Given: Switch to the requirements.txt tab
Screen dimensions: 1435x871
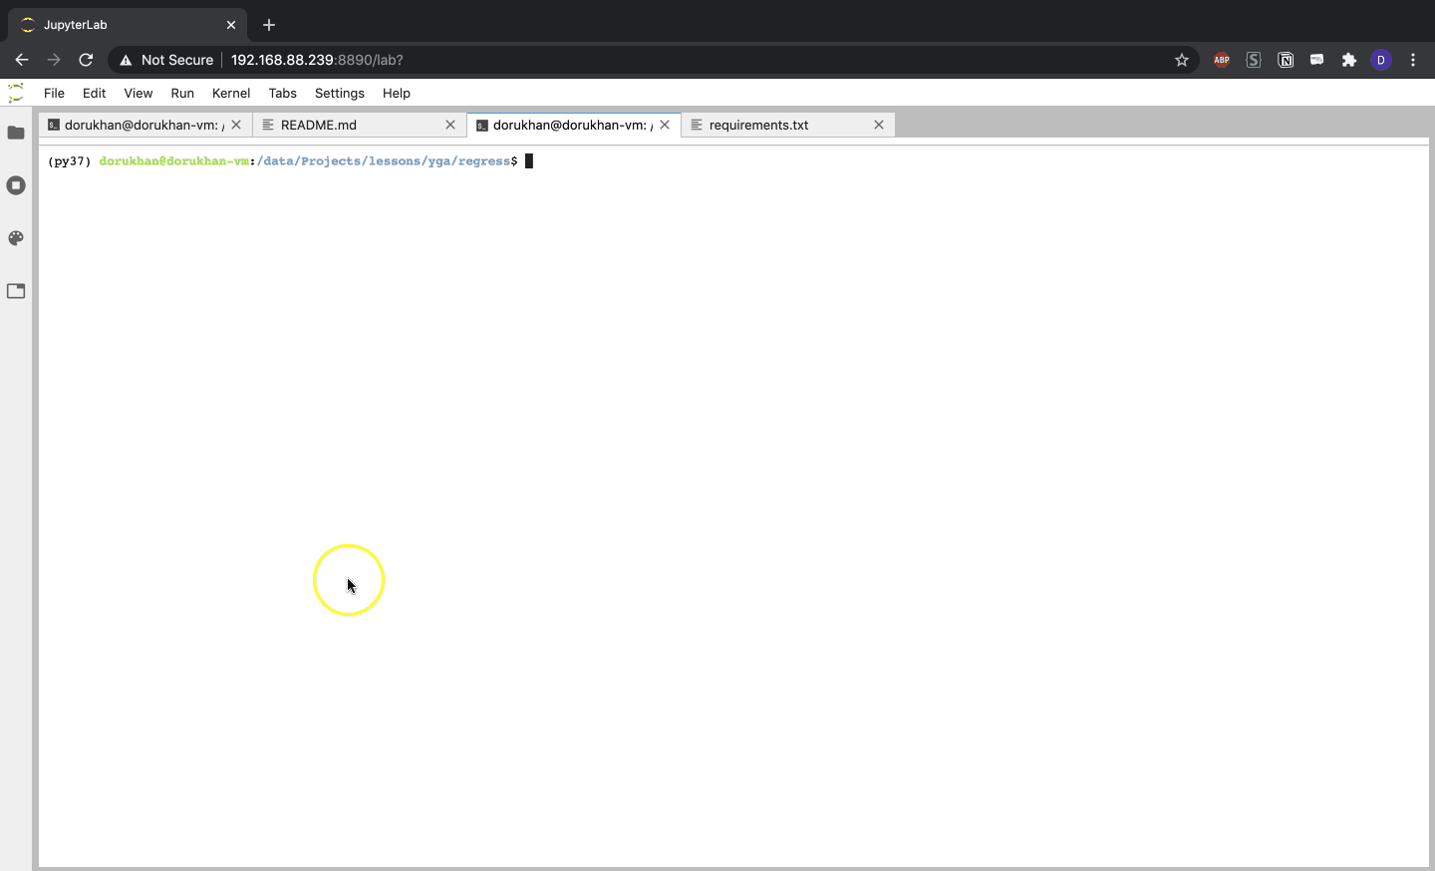Looking at the screenshot, I should point(787,125).
